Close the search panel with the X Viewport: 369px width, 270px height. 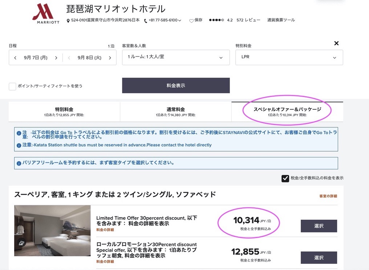point(336,43)
